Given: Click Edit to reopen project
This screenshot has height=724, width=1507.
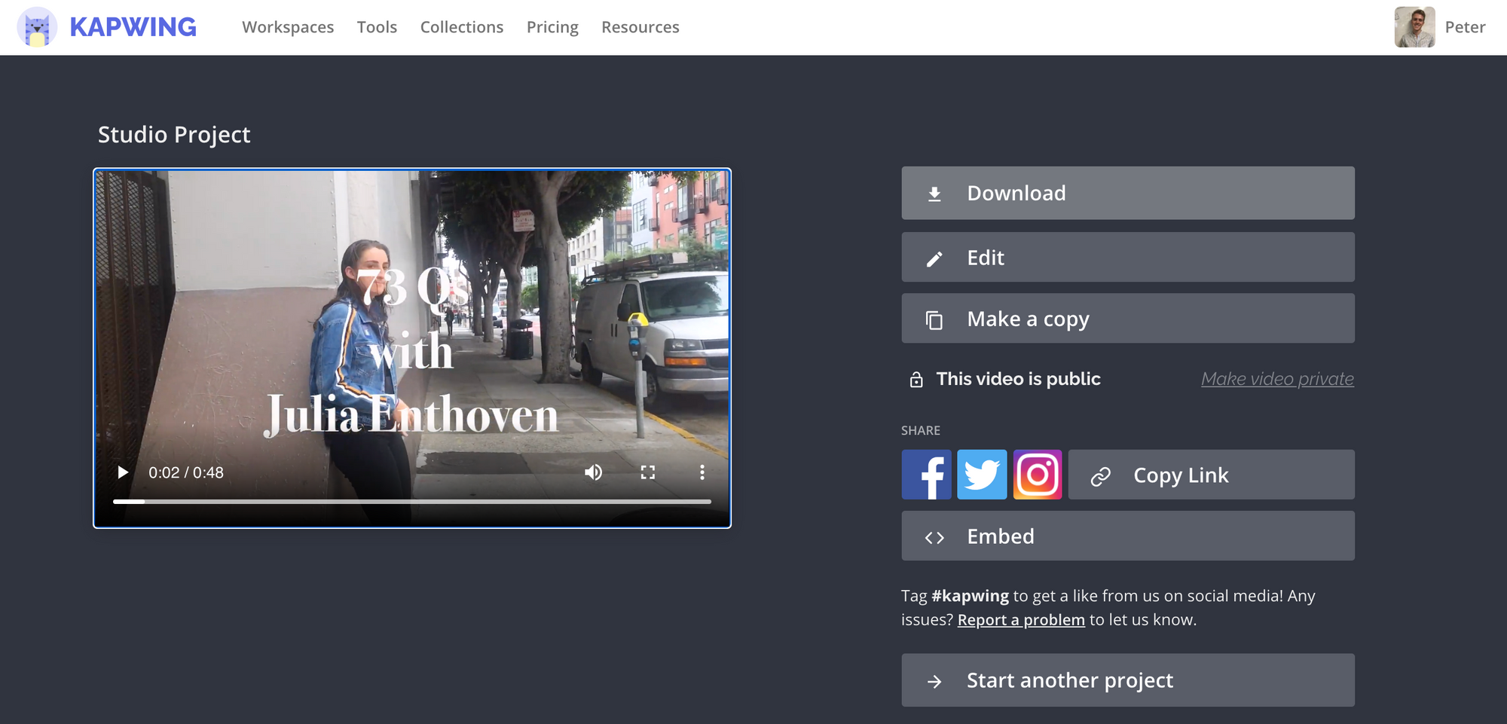Looking at the screenshot, I should pyautogui.click(x=1128, y=258).
